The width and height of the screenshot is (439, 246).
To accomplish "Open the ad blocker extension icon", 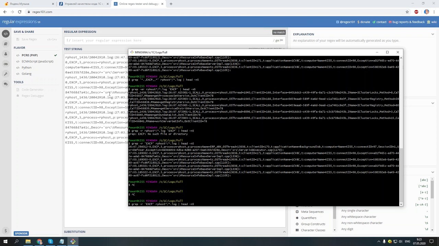I will pyautogui.click(x=416, y=12).
